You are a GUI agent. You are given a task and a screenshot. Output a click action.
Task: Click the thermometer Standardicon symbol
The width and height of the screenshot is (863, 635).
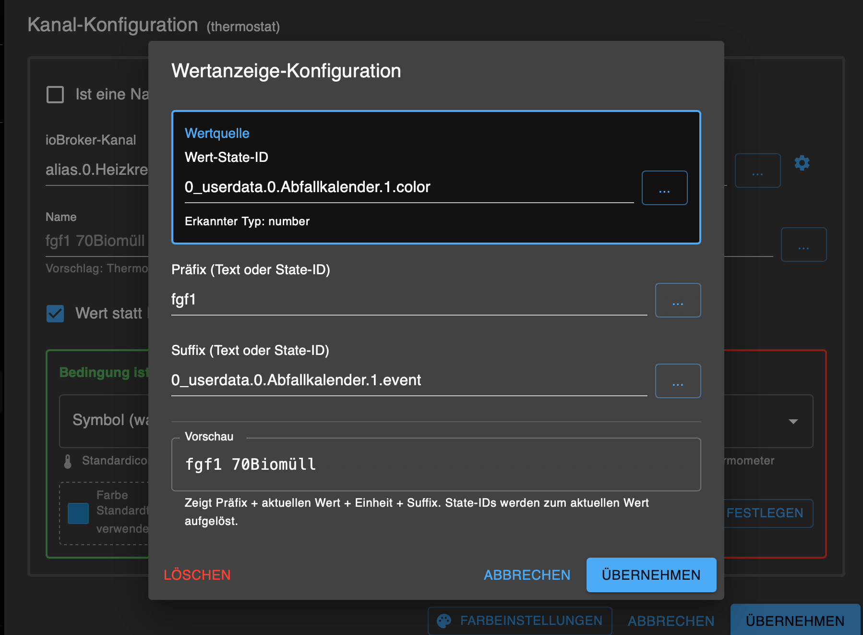[x=68, y=461]
